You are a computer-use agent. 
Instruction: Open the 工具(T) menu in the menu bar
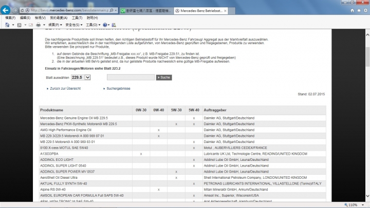coord(77,18)
